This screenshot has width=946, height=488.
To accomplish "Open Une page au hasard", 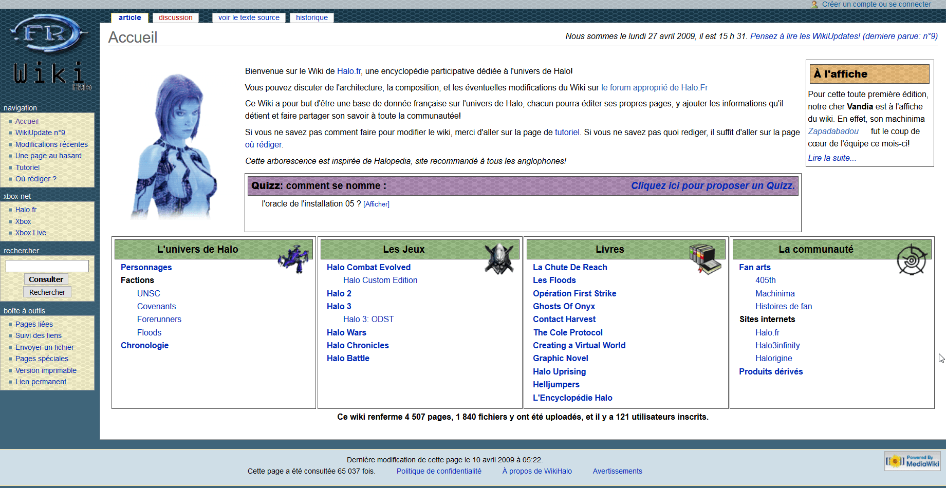I will click(48, 156).
